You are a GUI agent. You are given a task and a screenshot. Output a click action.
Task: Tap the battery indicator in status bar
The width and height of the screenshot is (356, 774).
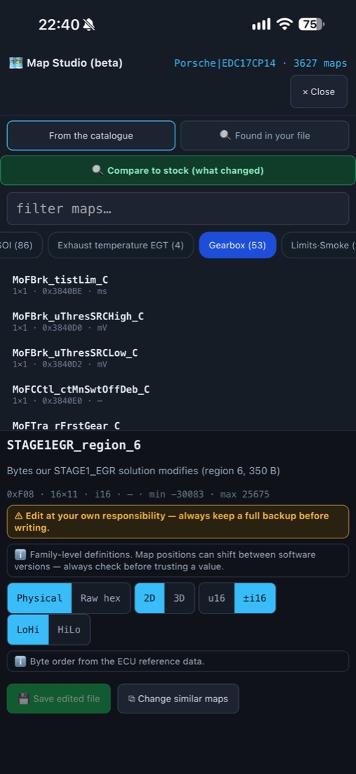(311, 24)
